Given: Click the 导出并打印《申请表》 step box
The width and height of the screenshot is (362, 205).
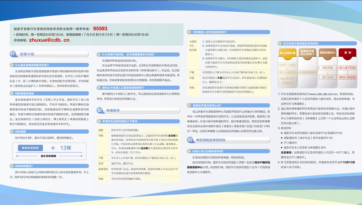Looking at the screenshot, I should (x=287, y=81).
